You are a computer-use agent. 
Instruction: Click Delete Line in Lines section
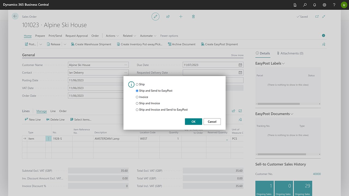55,120
